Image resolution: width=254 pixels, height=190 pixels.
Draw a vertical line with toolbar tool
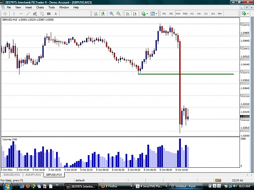click(x=14, y=14)
